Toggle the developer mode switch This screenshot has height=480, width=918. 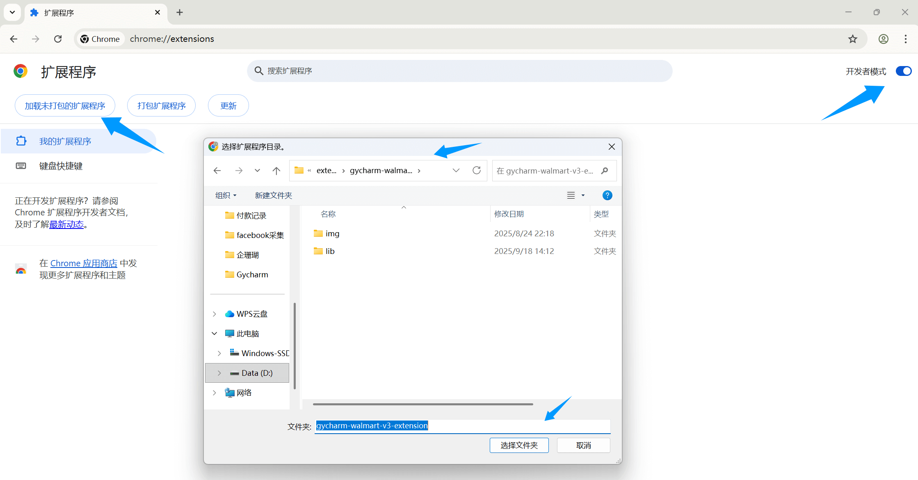[x=903, y=71]
